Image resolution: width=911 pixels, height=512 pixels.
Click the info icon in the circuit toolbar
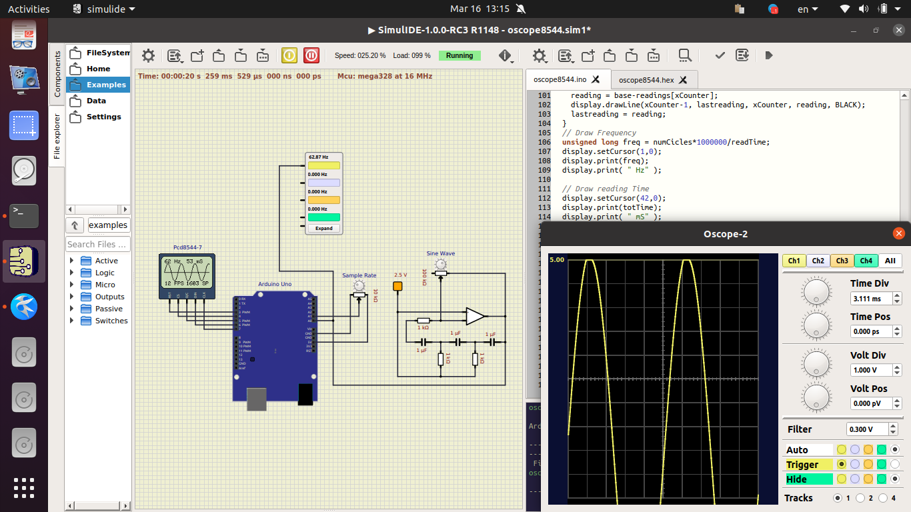point(505,55)
